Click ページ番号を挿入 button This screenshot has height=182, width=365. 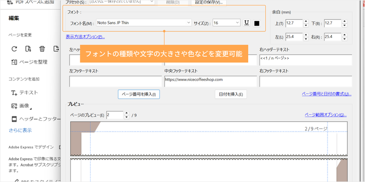coord(139,94)
